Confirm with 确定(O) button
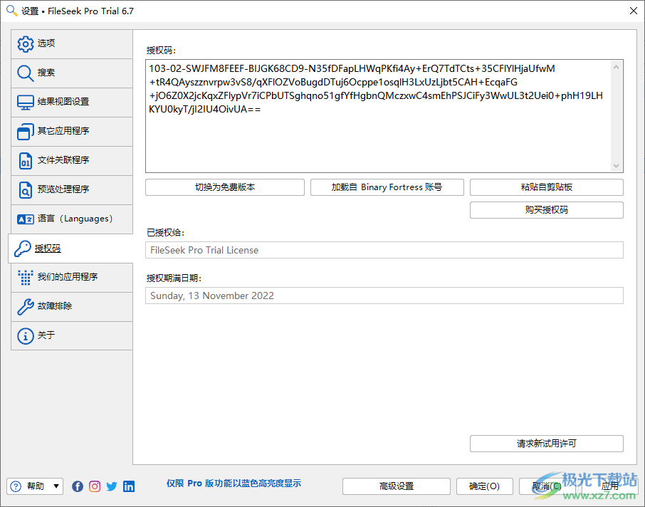 click(485, 486)
